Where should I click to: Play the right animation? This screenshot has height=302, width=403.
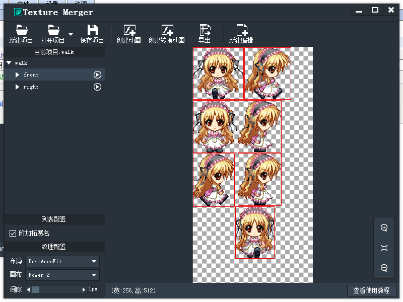(97, 87)
